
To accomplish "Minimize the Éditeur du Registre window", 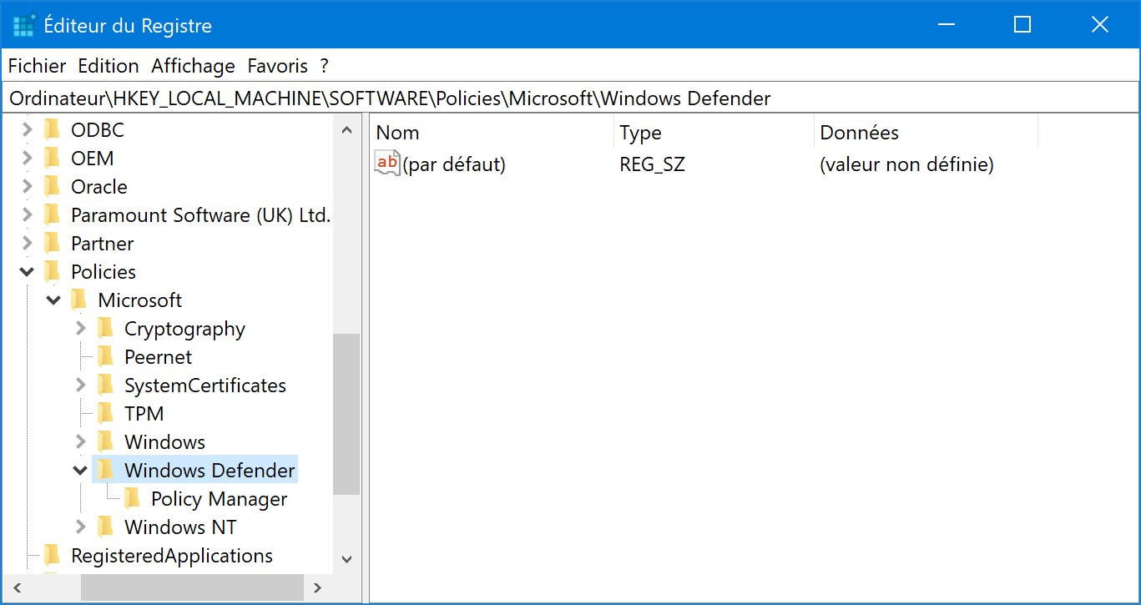I will click(x=946, y=25).
